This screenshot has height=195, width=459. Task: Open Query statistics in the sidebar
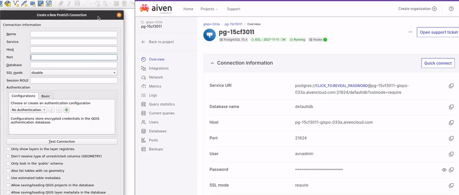(x=162, y=104)
